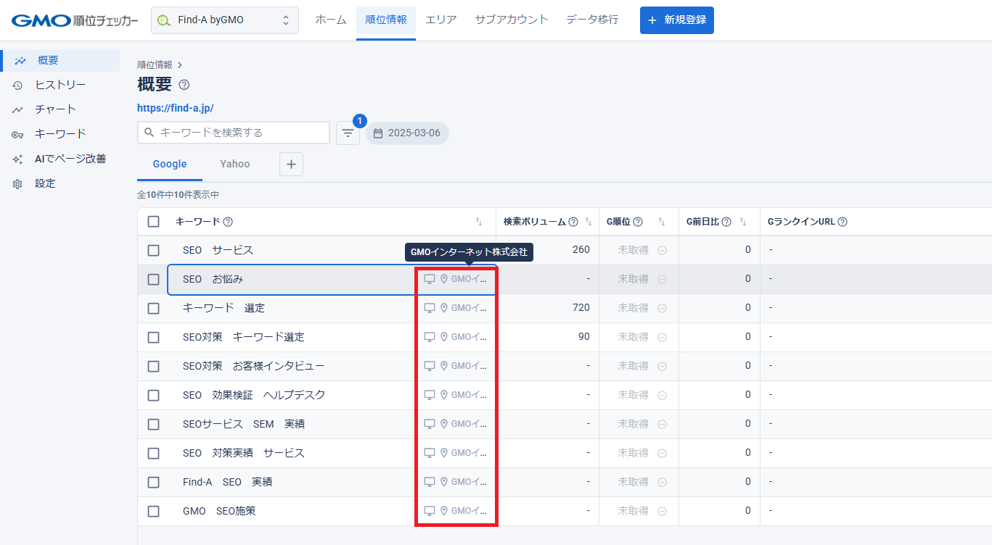
Task: Click the plus icon to add search engine tab
Action: pyautogui.click(x=291, y=165)
